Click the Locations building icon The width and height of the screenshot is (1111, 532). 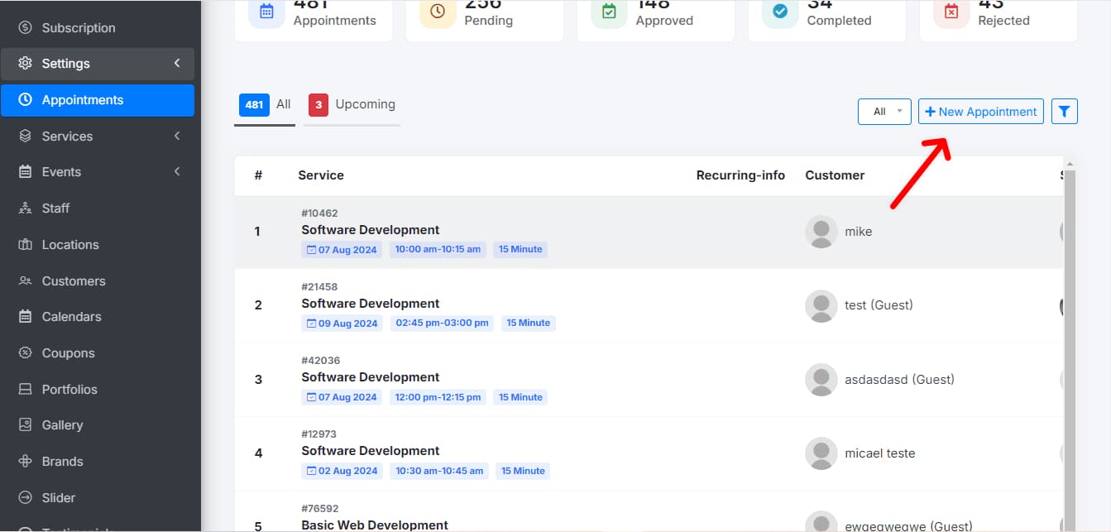point(26,245)
